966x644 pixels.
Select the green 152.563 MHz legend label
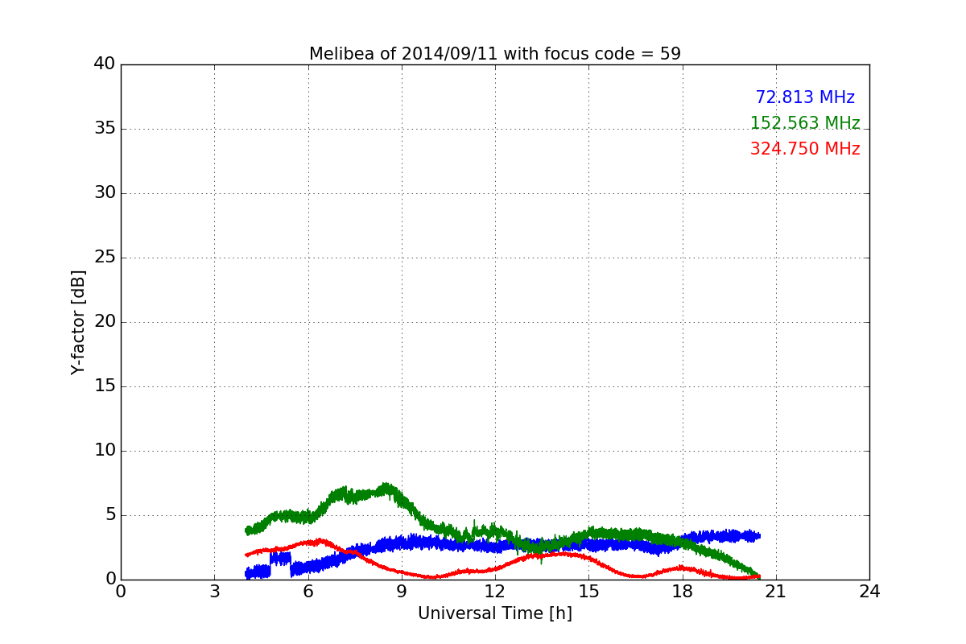point(805,123)
